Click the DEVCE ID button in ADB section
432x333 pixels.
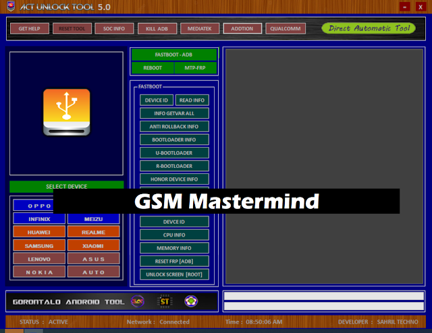pos(174,222)
